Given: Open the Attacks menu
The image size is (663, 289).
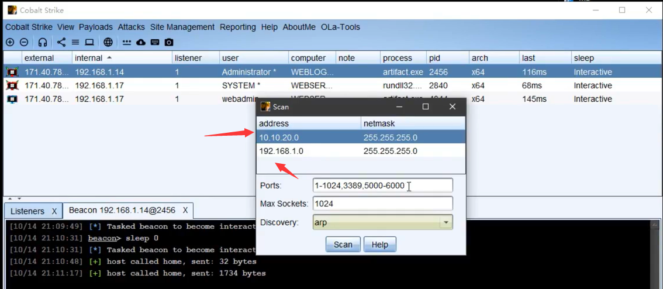Looking at the screenshot, I should coord(131,27).
